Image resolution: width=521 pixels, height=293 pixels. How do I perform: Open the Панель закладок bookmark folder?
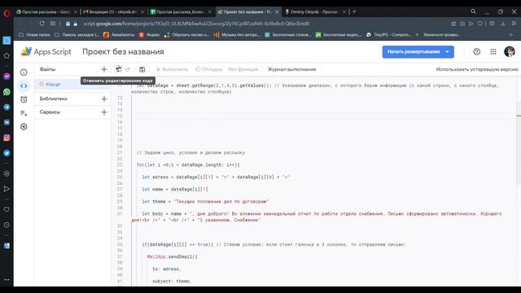[x=77, y=34]
